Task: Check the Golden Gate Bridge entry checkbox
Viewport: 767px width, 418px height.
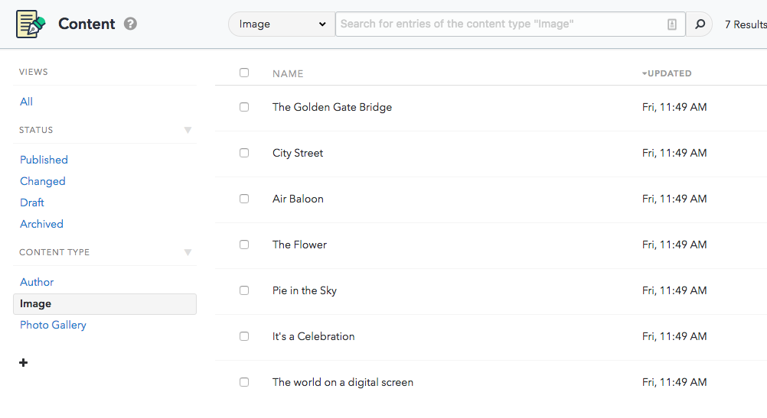Action: (244, 107)
